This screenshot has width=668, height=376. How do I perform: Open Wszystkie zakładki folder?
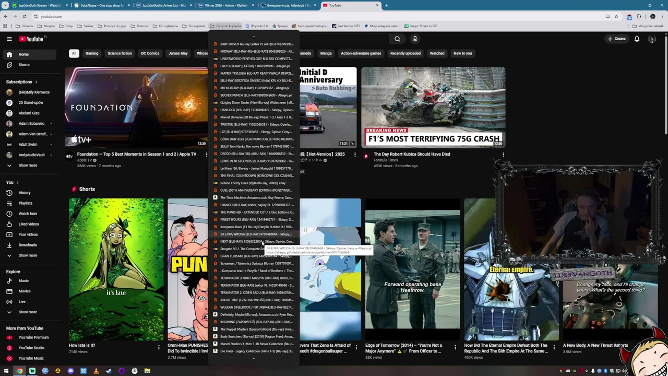point(649,26)
